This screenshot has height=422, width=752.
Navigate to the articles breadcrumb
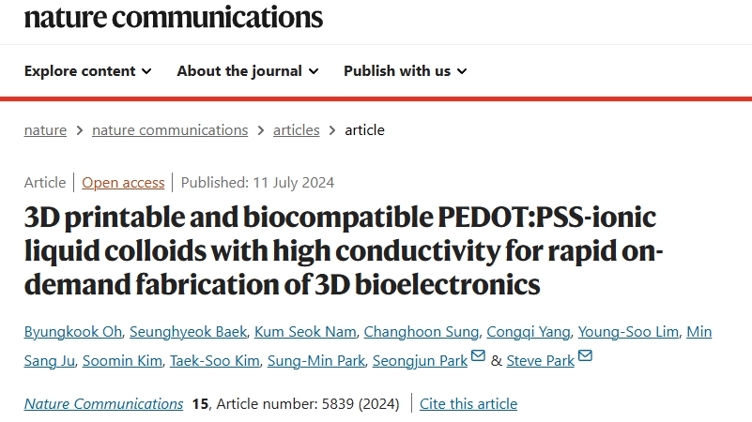point(297,130)
